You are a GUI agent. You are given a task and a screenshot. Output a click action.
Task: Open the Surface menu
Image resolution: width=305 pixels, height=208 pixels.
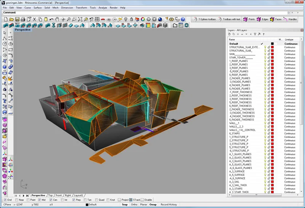tap(37, 8)
